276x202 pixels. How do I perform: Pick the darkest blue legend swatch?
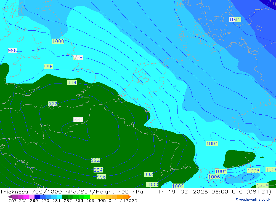(37, 196)
